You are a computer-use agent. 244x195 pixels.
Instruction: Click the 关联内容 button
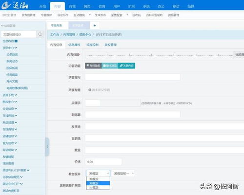pyautogui.click(x=126, y=65)
